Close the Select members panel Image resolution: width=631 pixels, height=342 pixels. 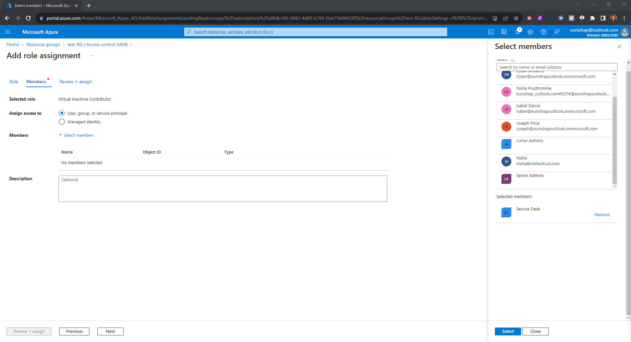pos(619,46)
